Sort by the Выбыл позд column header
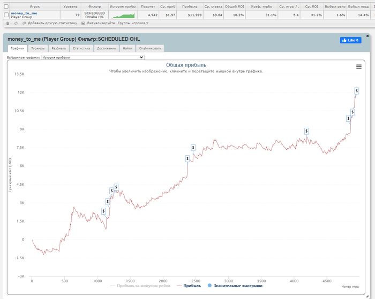The height and width of the screenshot is (299, 375). (358, 6)
